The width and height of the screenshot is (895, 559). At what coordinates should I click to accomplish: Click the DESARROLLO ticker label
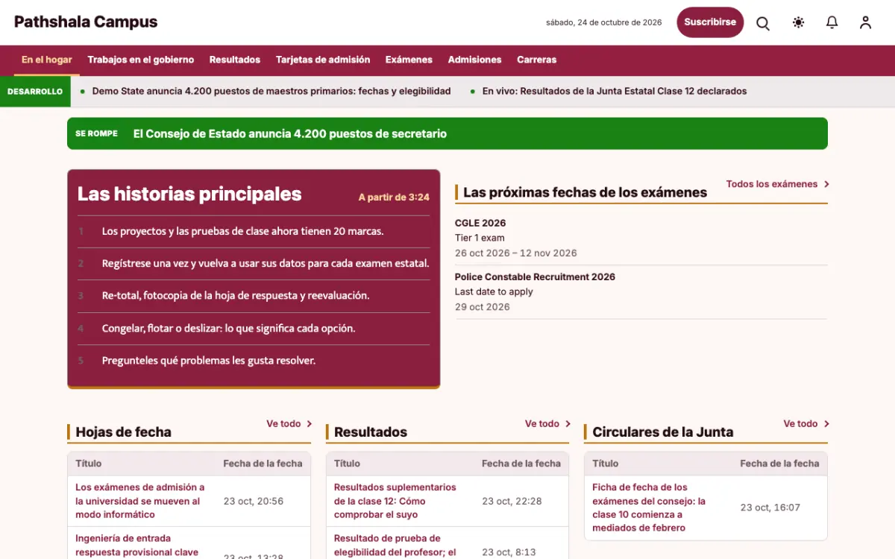(x=35, y=92)
